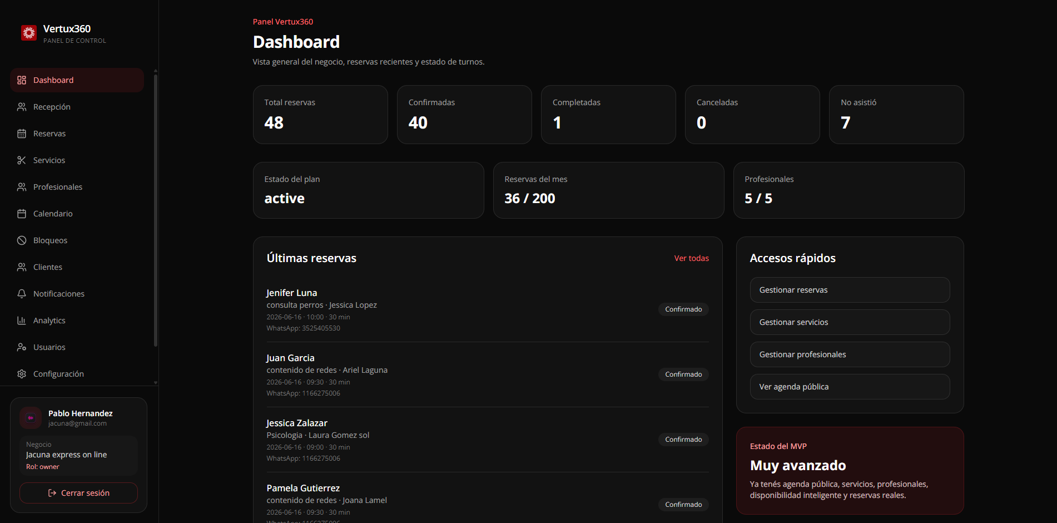The height and width of the screenshot is (523, 1057).
Task: Click the Estado del plan active card
Action: coord(369,190)
